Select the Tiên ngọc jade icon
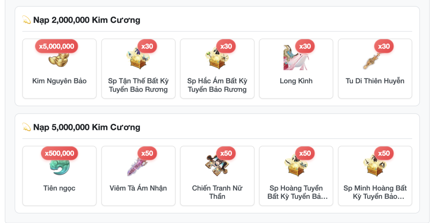The image size is (434, 223). pyautogui.click(x=59, y=166)
